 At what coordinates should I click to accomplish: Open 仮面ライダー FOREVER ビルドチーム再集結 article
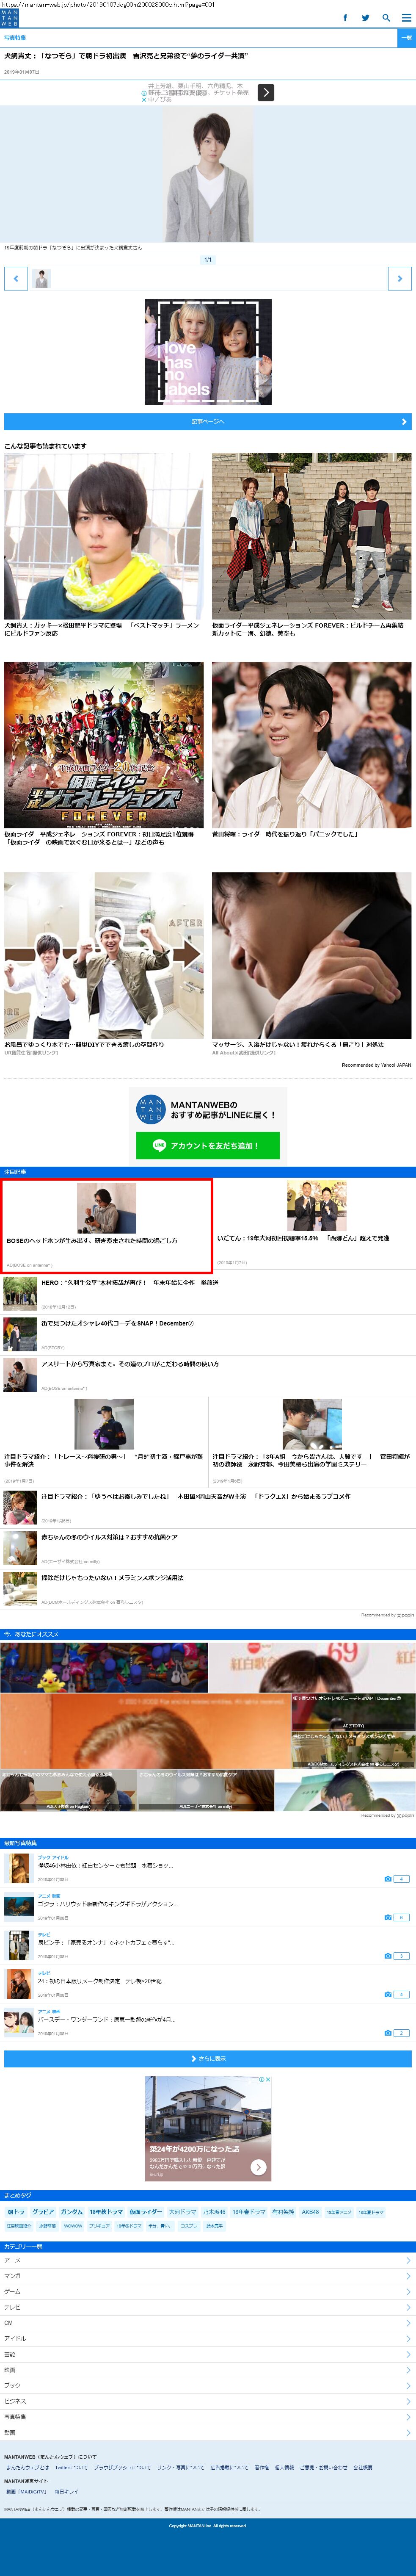312,546
